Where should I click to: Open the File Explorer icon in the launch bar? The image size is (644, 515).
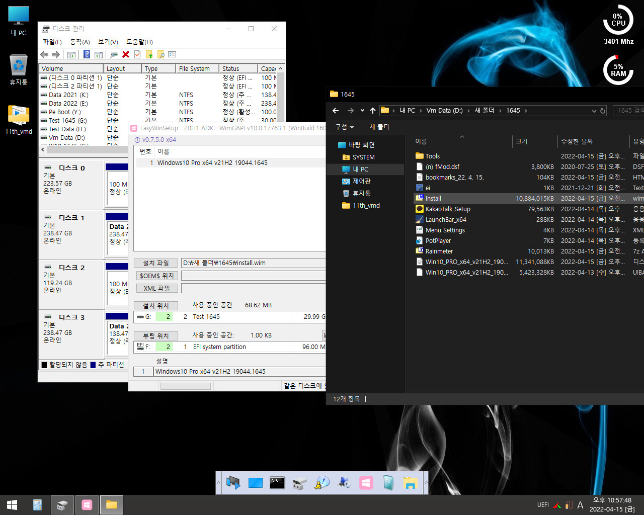[411, 483]
